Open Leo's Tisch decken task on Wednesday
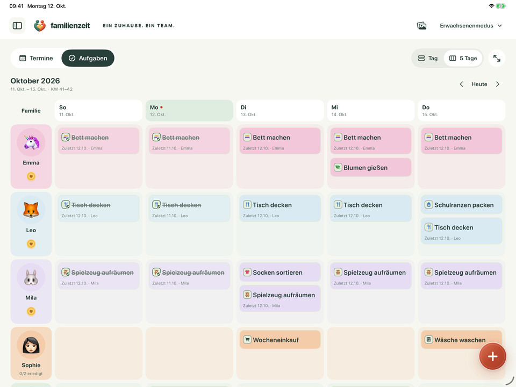The width and height of the screenshot is (516, 387). [x=370, y=209]
